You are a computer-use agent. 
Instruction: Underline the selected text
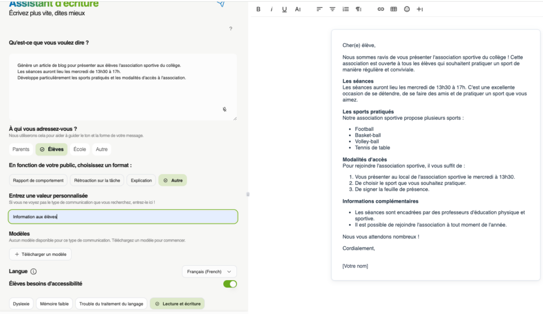[x=284, y=9]
